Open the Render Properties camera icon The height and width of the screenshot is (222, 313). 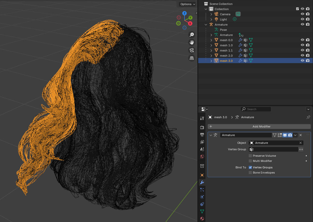tap(202, 127)
